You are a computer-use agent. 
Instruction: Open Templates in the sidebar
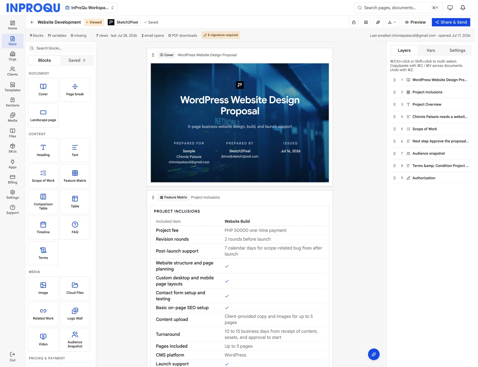click(12, 87)
